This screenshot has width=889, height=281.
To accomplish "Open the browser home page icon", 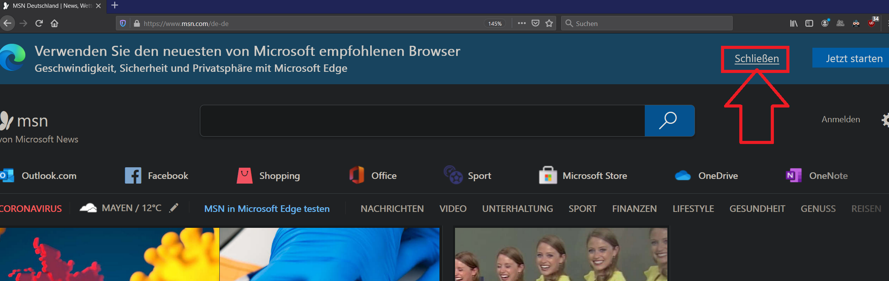I will [x=54, y=23].
